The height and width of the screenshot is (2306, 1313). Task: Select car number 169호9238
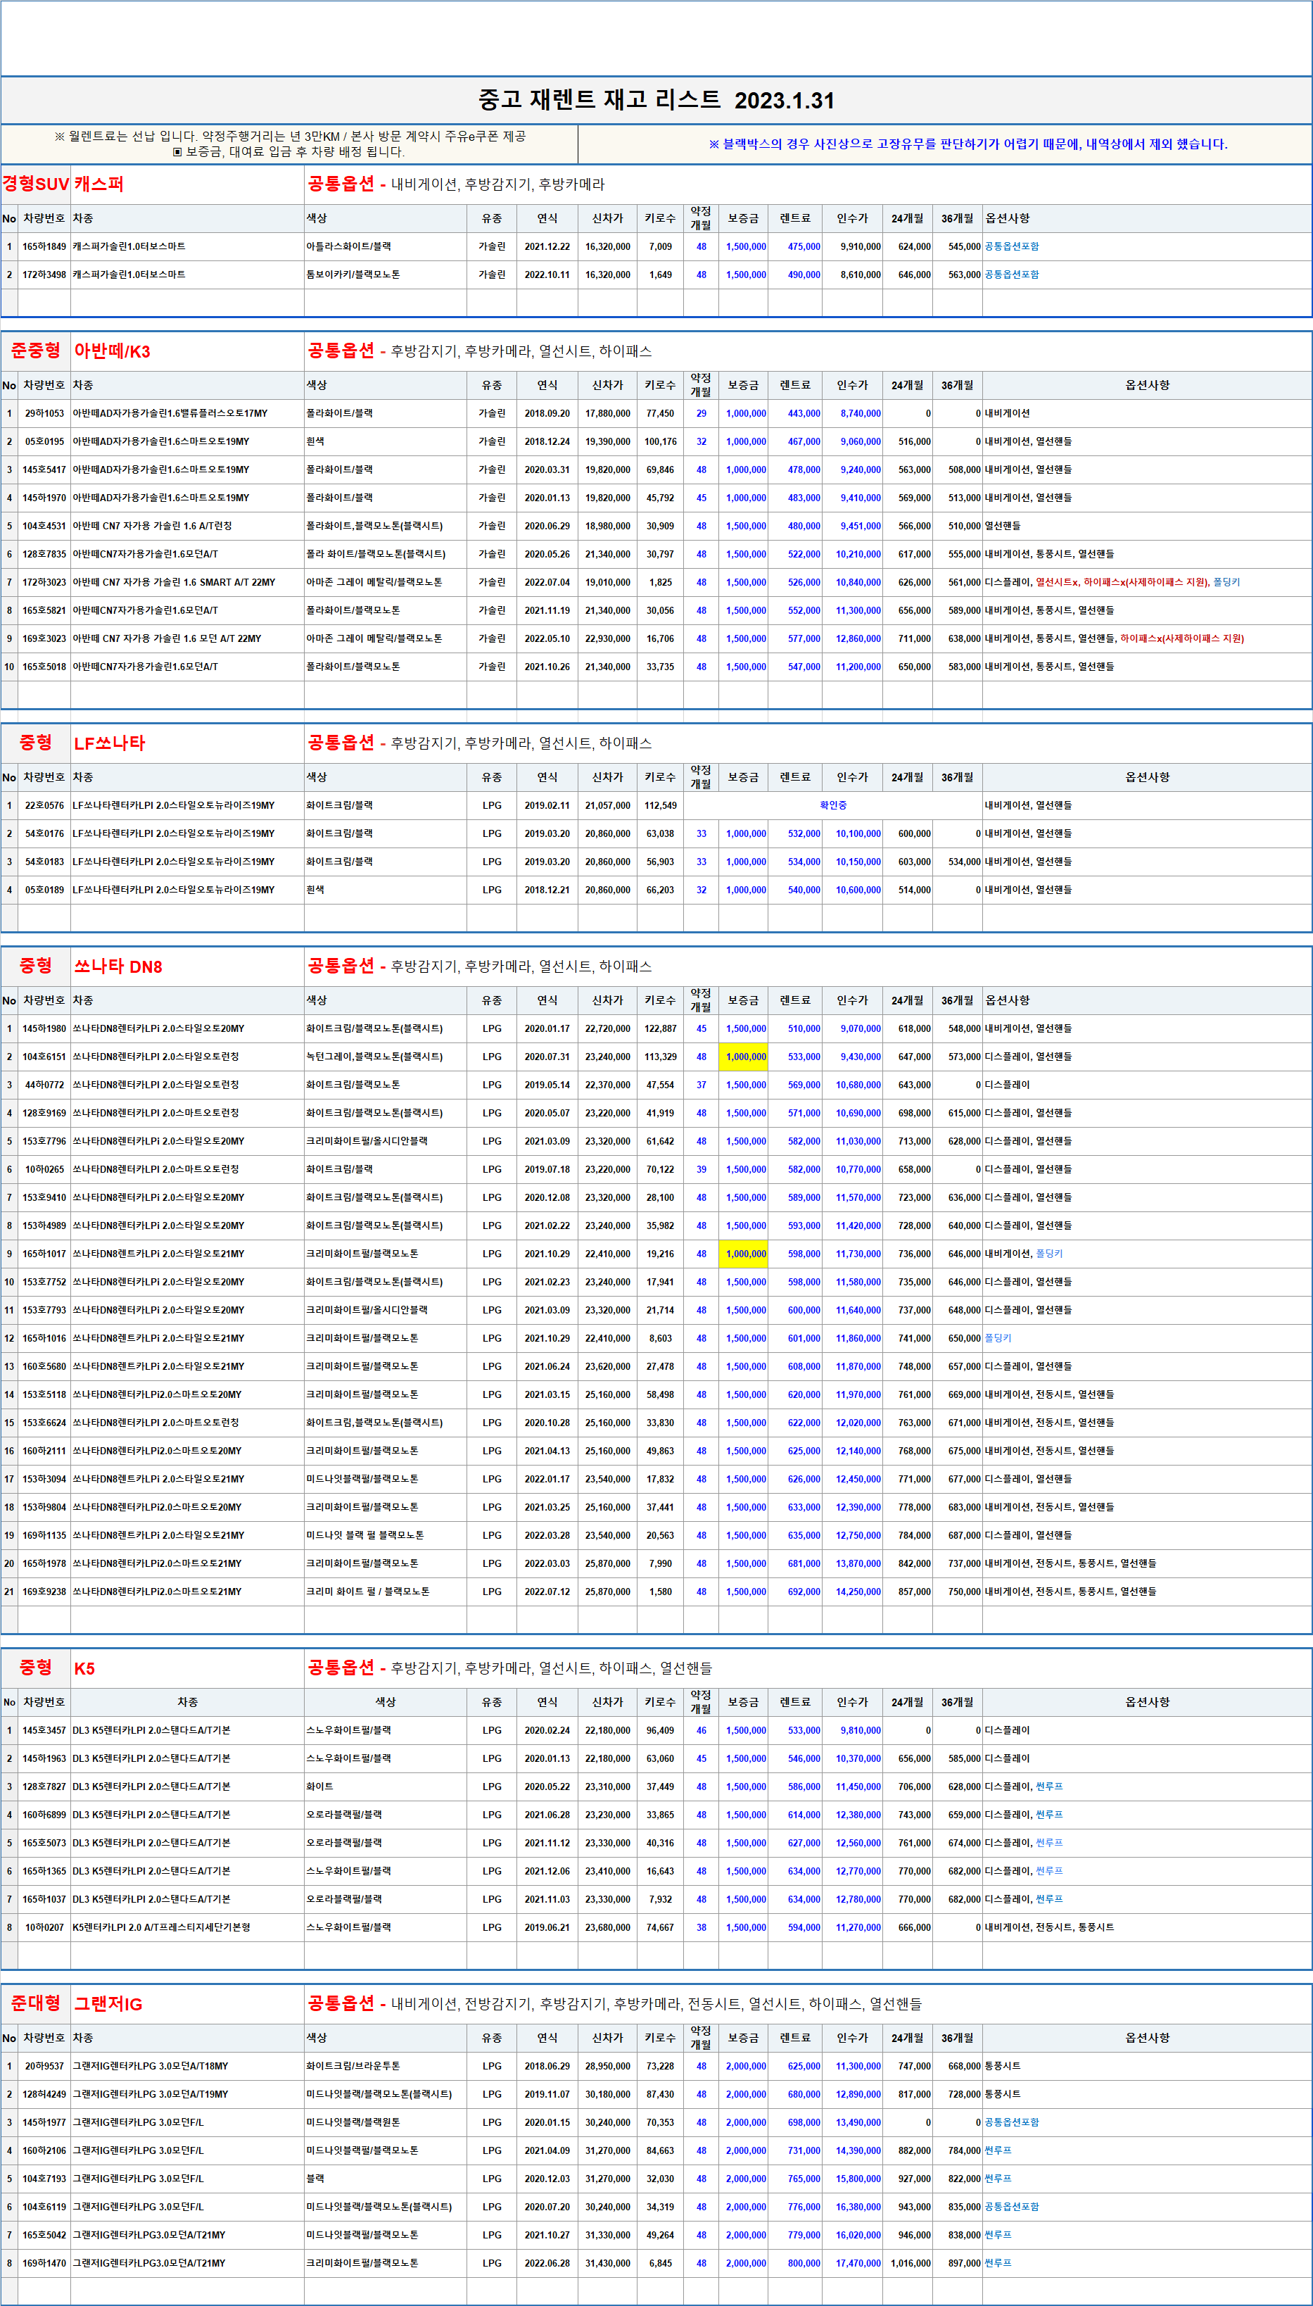pos(44,1592)
